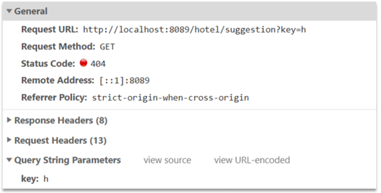Screen dimensions: 381x193
Task: Expand the Request Headers triangle
Action: click(x=9, y=140)
